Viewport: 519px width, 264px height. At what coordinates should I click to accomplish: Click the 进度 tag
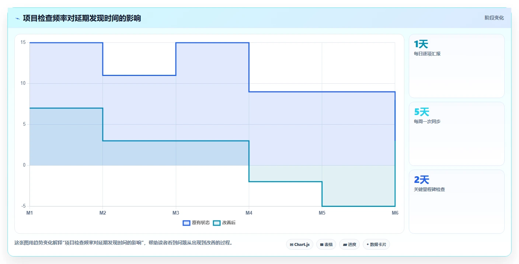point(349,244)
